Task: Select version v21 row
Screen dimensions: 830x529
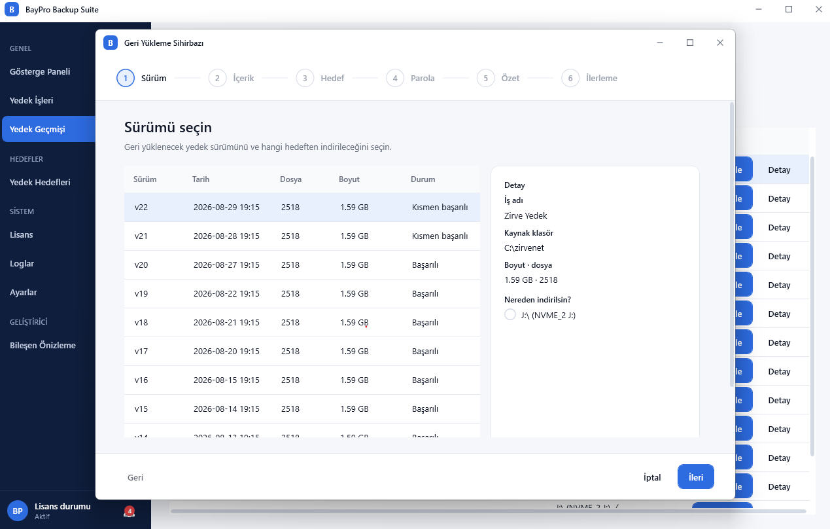Action: 302,236
